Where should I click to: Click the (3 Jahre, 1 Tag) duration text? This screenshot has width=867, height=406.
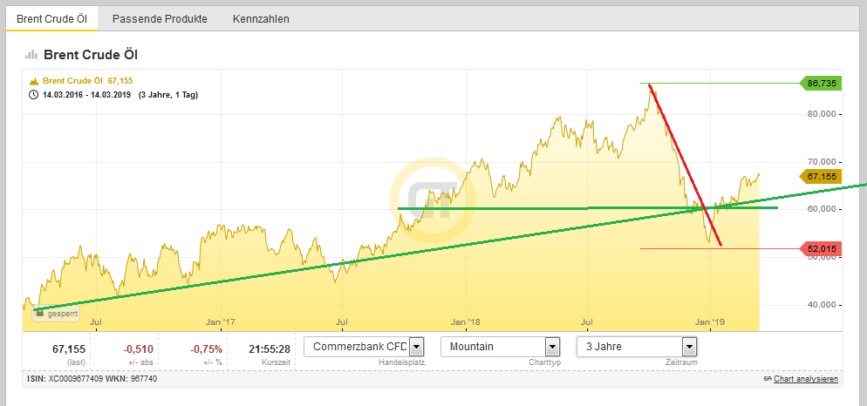tap(168, 94)
